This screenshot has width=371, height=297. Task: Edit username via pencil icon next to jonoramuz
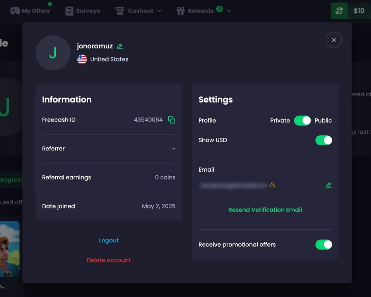point(120,46)
